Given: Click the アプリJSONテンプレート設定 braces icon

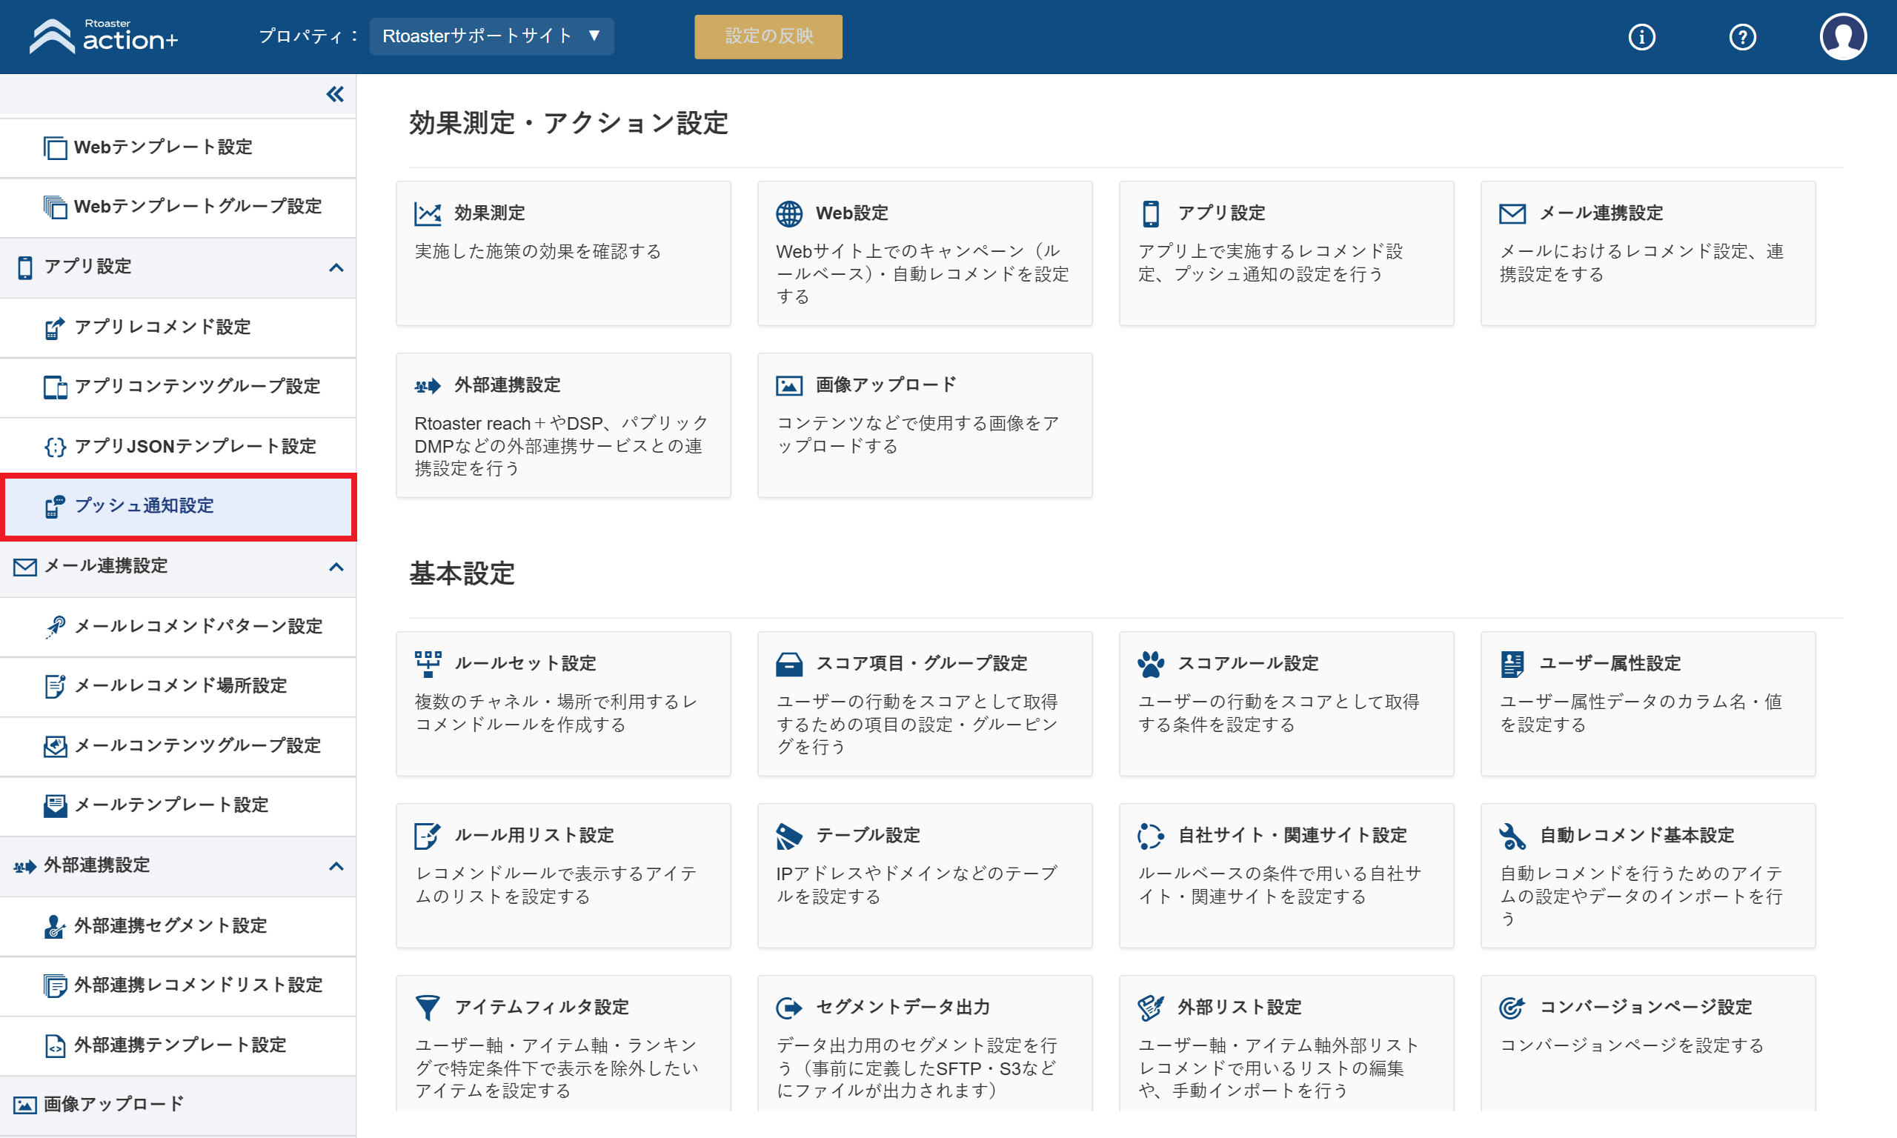Looking at the screenshot, I should click(x=56, y=446).
